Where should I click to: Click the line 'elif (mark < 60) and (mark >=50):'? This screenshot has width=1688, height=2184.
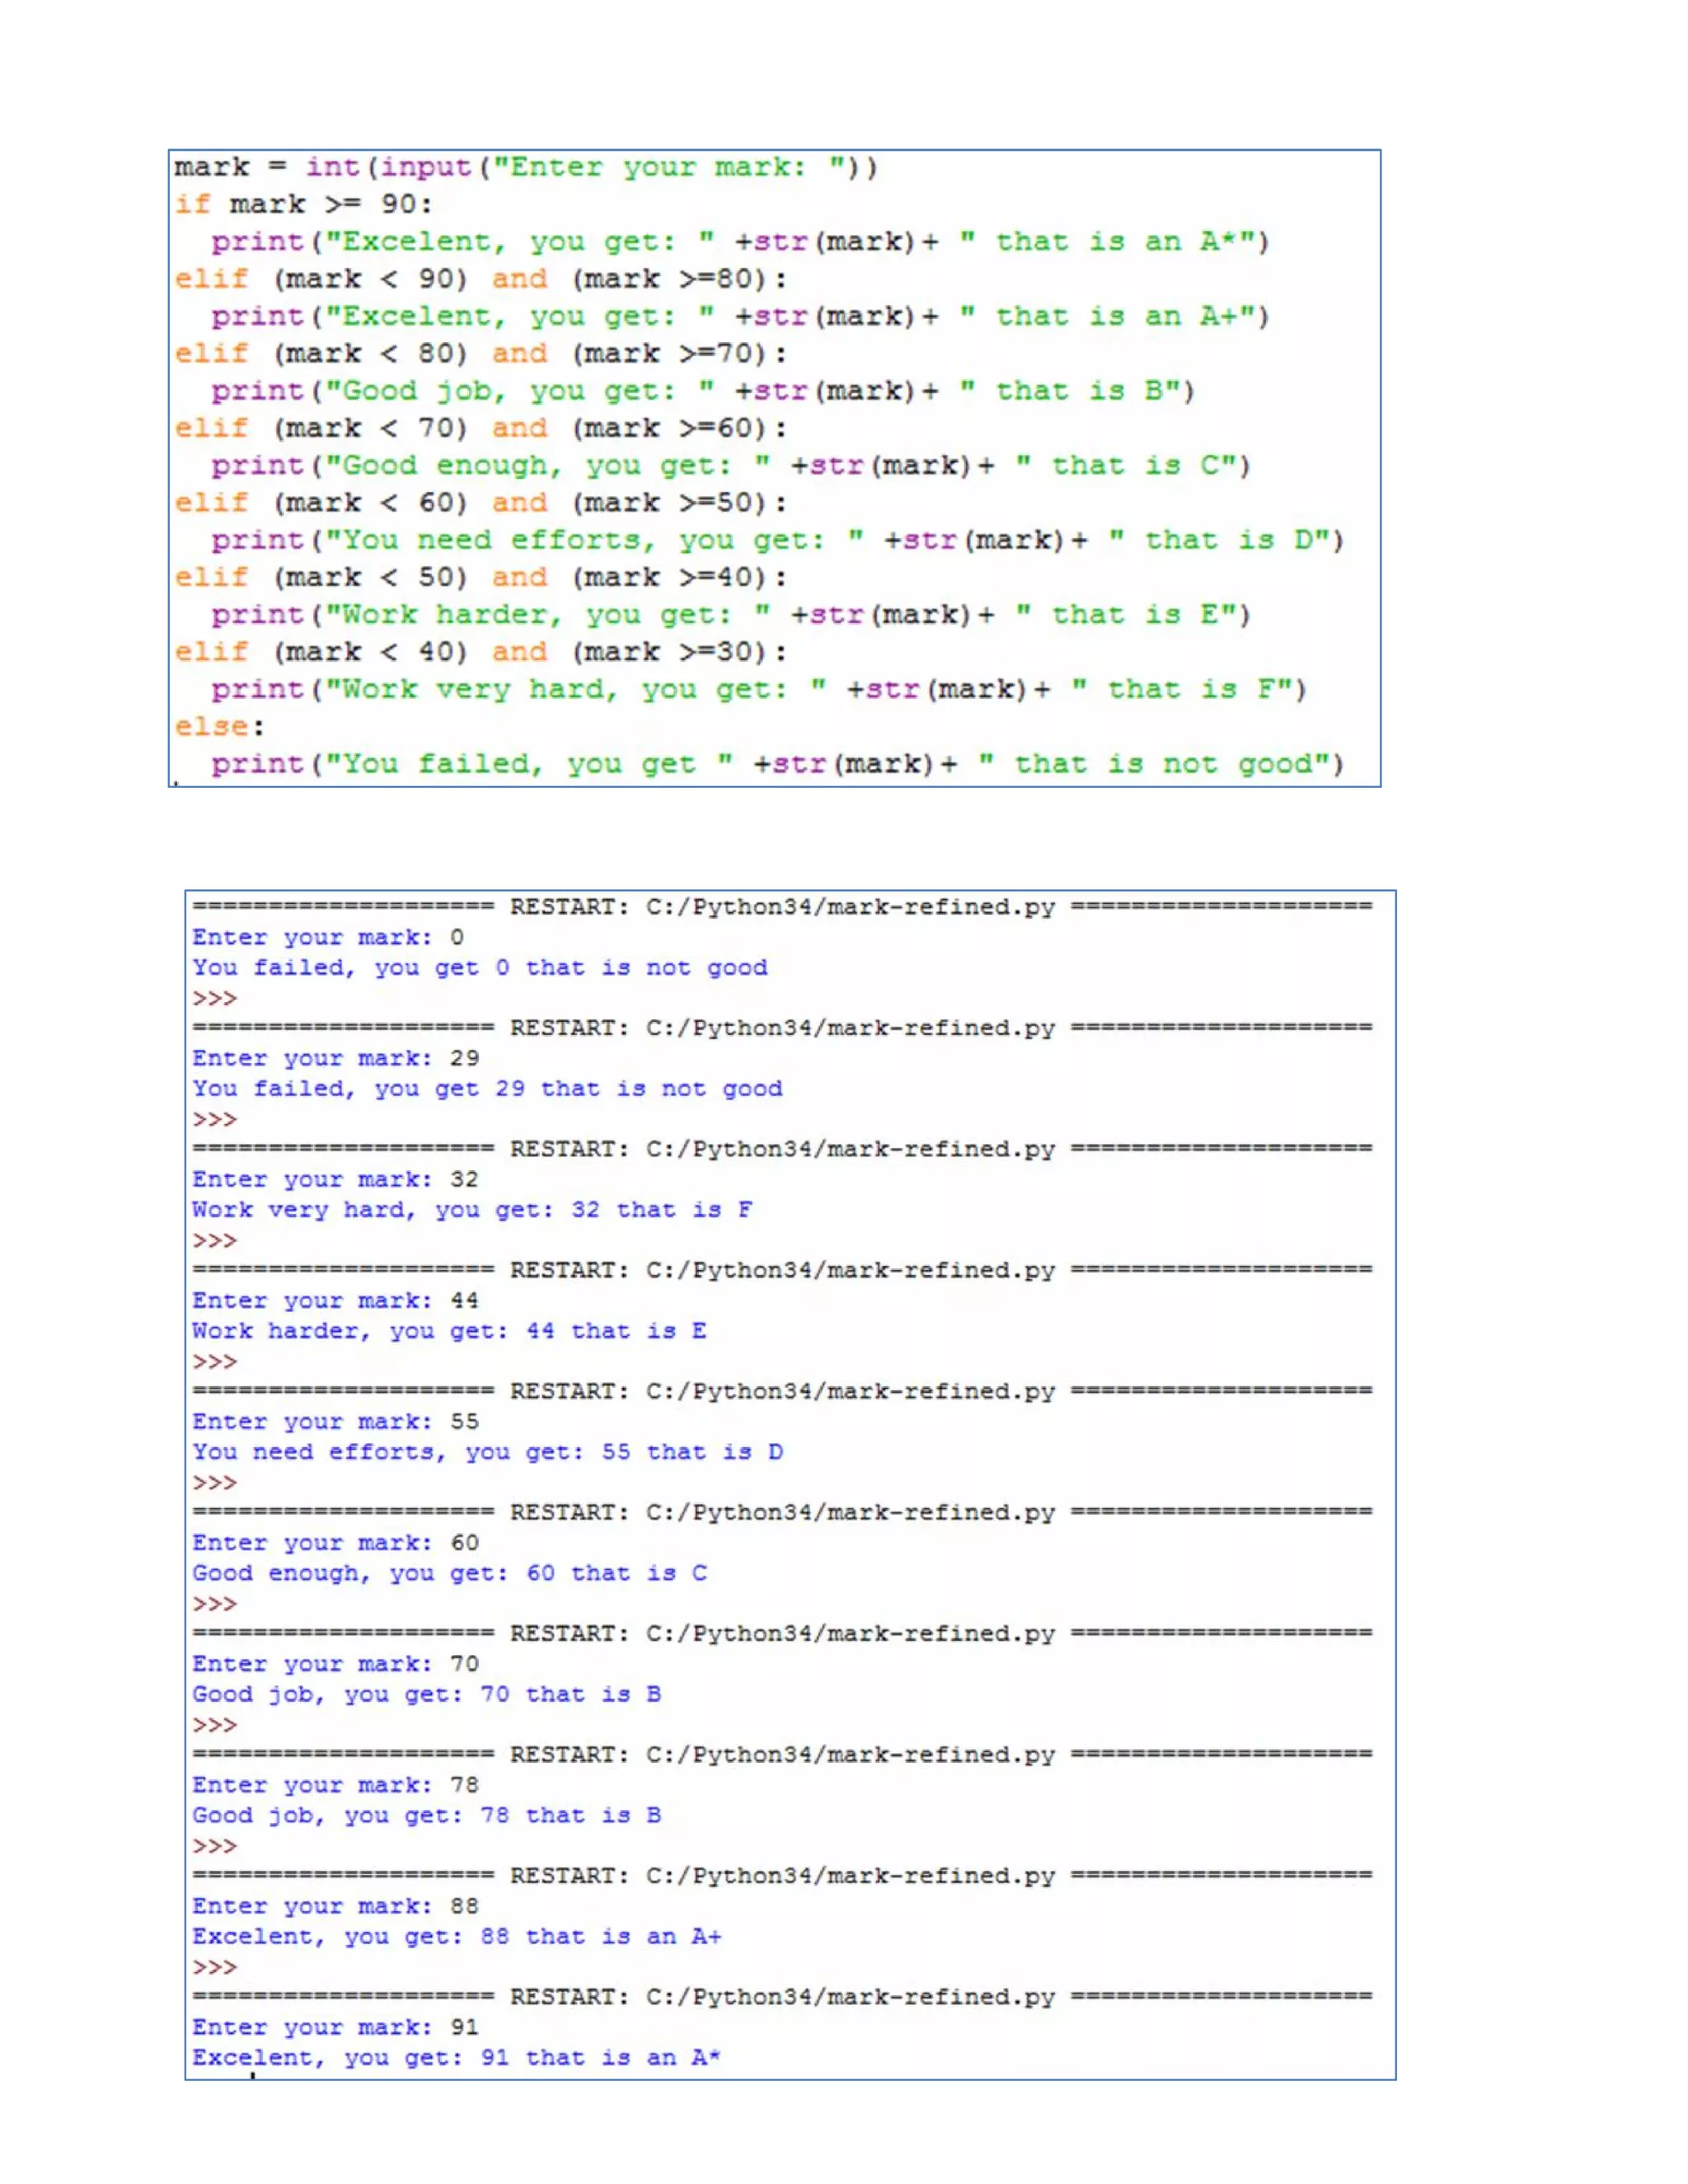point(481,503)
